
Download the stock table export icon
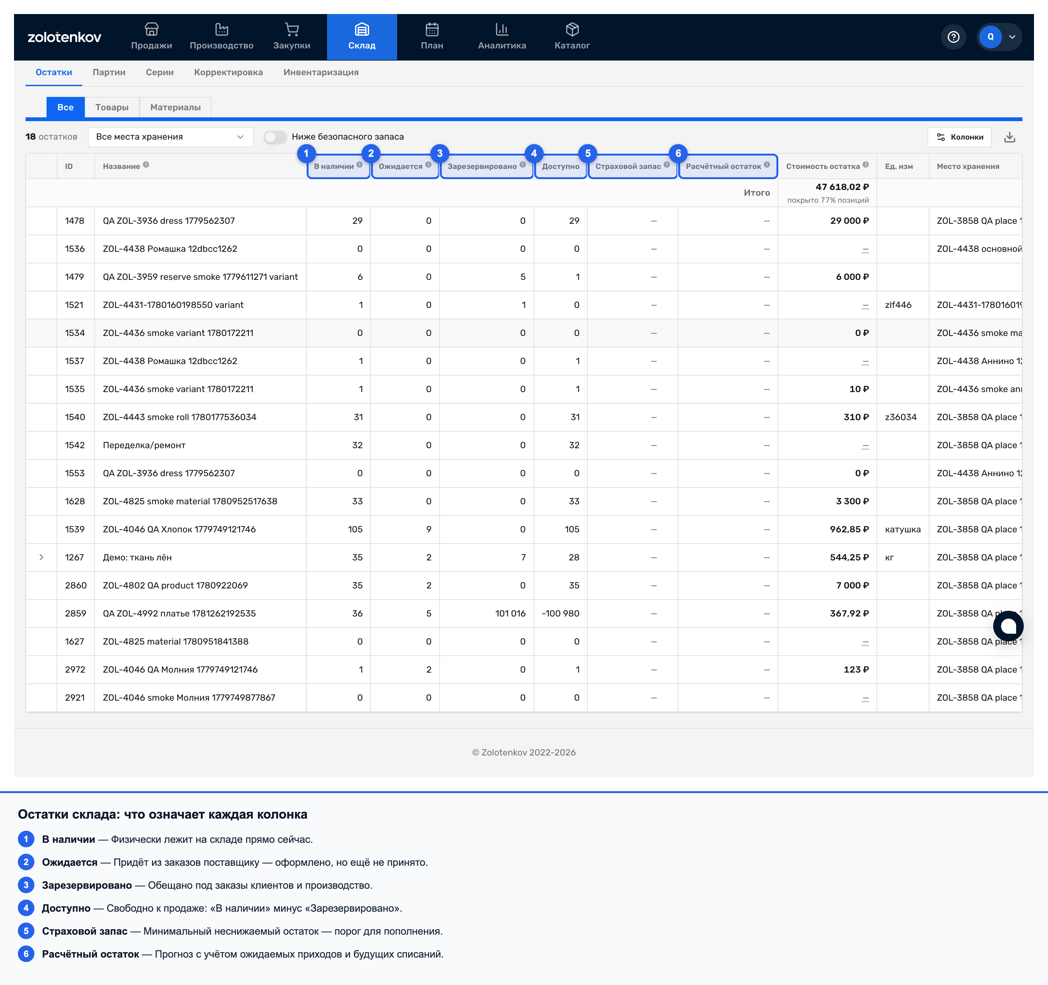1009,137
